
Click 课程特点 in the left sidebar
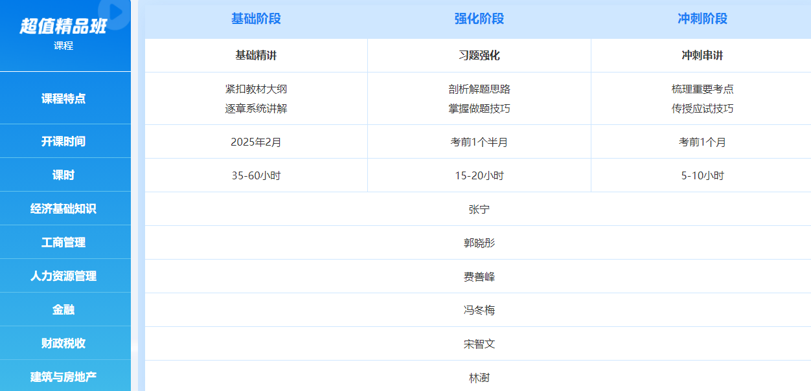tap(63, 98)
